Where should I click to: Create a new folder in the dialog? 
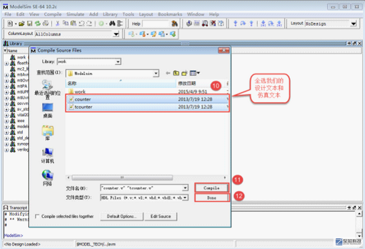(x=184, y=73)
